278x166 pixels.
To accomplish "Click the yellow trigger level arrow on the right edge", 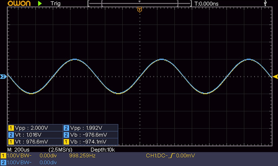I will (x=275, y=77).
